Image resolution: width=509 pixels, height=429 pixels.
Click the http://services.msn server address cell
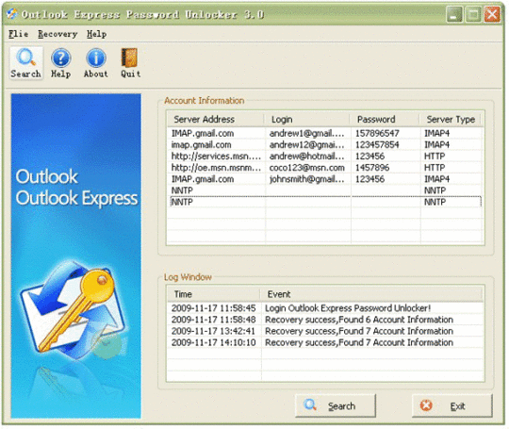(216, 157)
